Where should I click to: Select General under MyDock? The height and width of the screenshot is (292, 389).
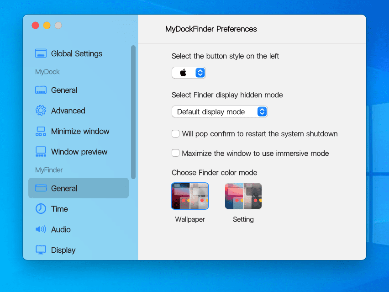(x=79, y=90)
